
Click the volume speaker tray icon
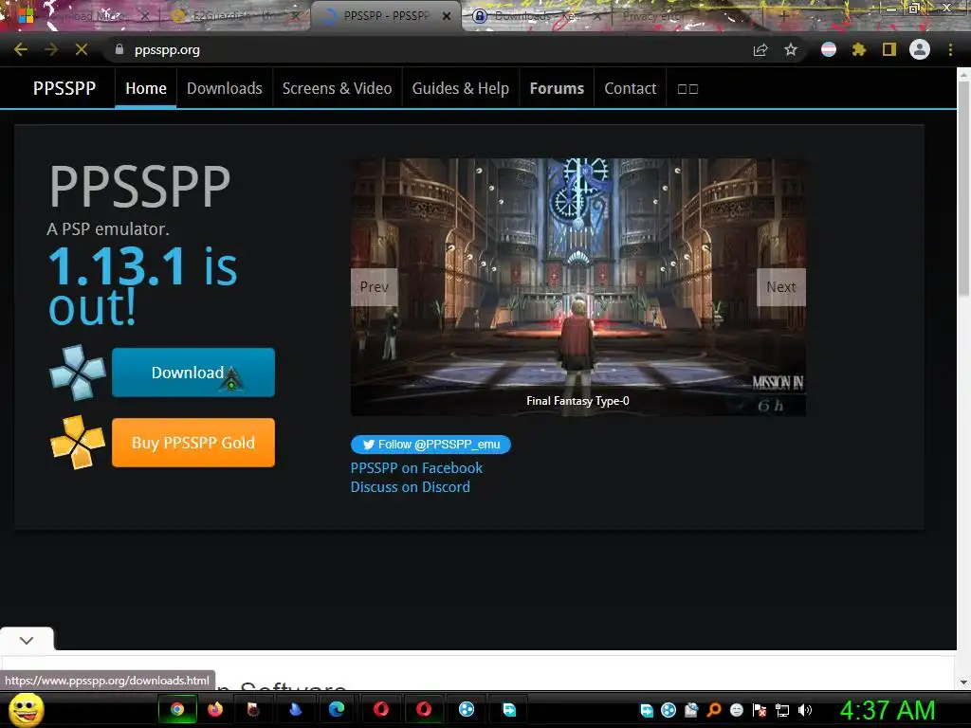coord(804,710)
